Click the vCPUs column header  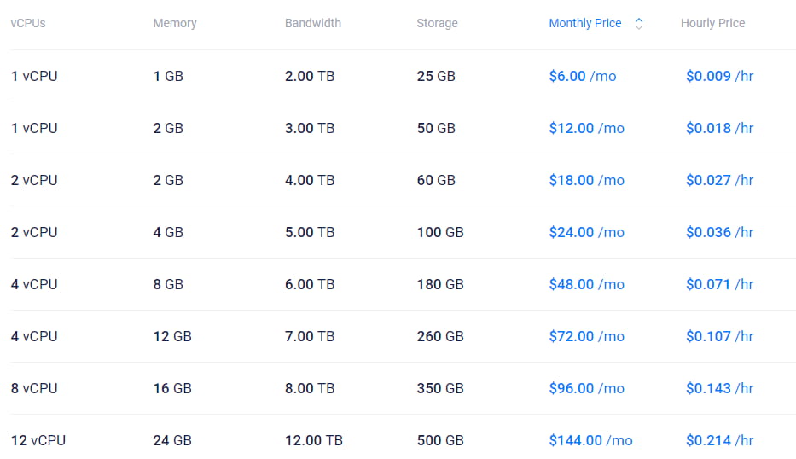pyautogui.click(x=28, y=24)
